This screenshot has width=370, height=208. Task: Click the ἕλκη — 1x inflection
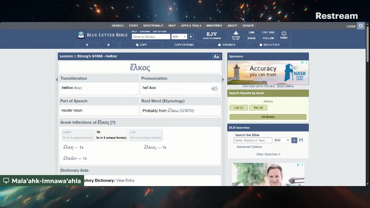73,147
